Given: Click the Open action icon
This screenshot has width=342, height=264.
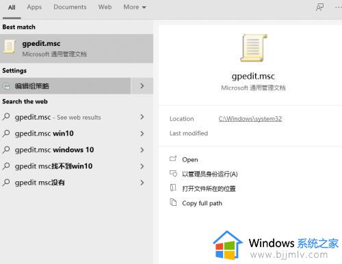Looking at the screenshot, I should 173,159.
